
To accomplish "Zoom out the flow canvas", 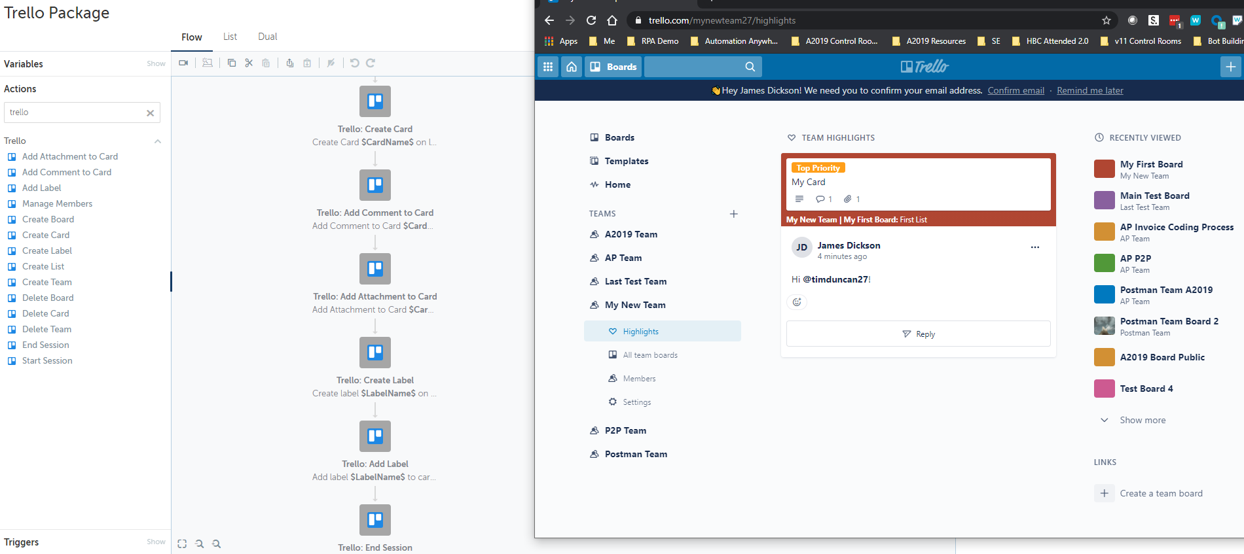I will (217, 544).
